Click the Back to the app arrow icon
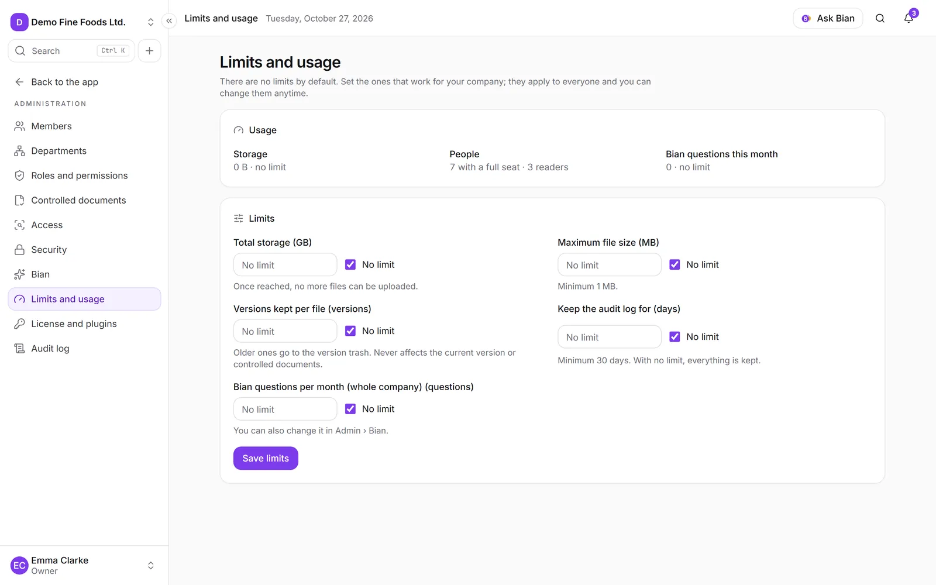This screenshot has height=585, width=936. 19,82
